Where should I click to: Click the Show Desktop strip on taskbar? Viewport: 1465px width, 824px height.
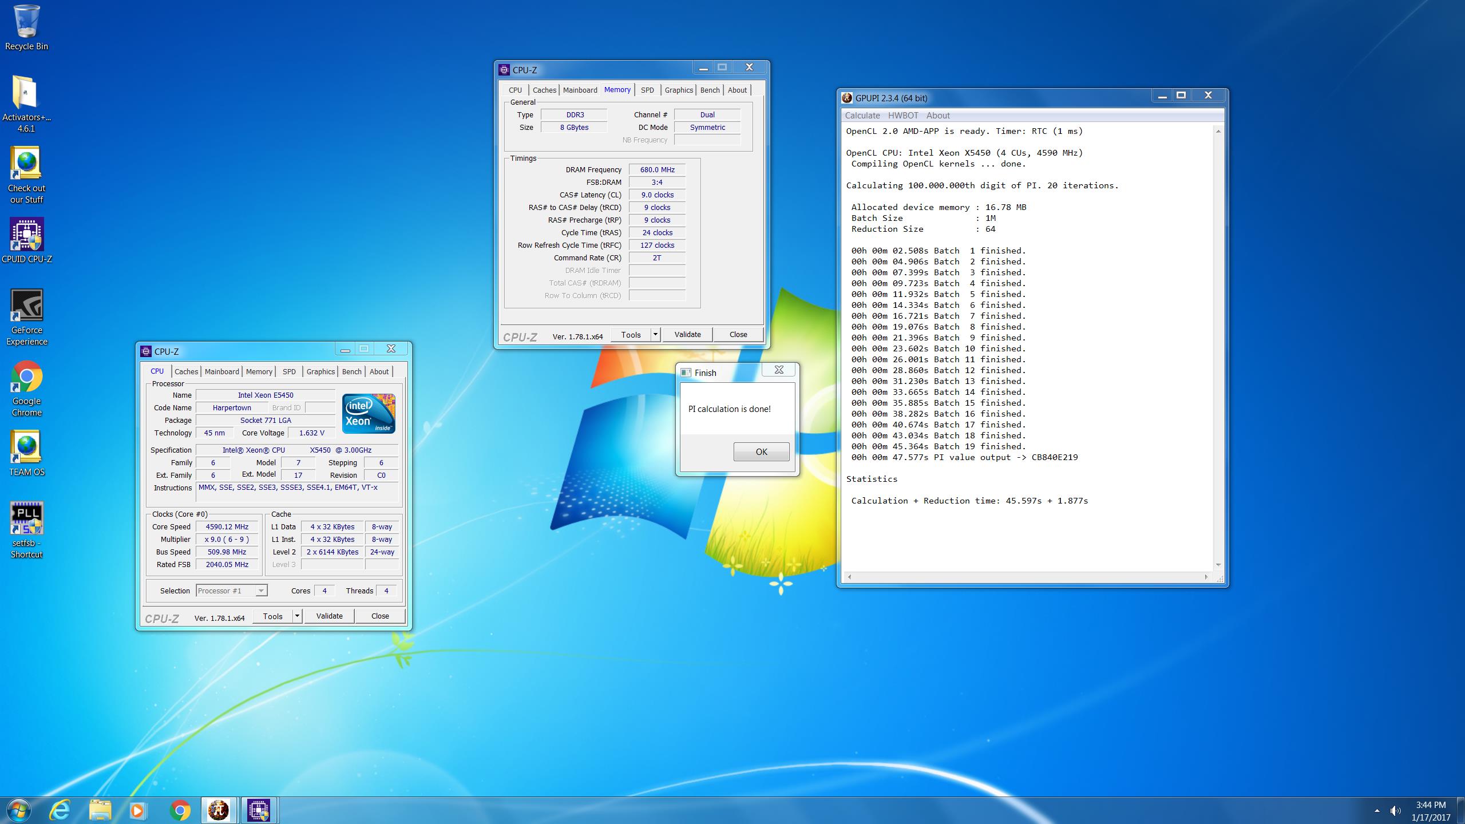1461,810
